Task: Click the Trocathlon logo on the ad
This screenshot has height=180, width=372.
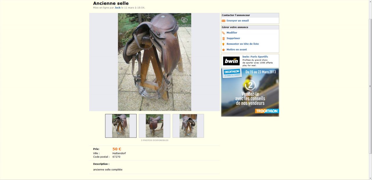Action: point(267,111)
